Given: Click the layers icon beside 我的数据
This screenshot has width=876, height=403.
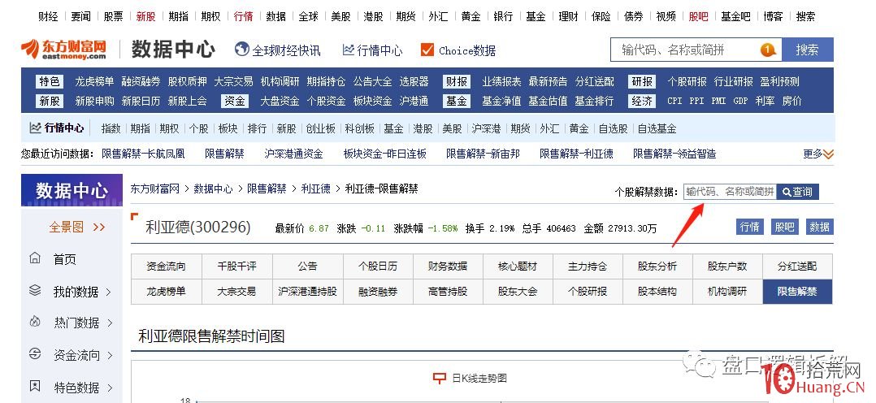Looking at the screenshot, I should point(35,291).
